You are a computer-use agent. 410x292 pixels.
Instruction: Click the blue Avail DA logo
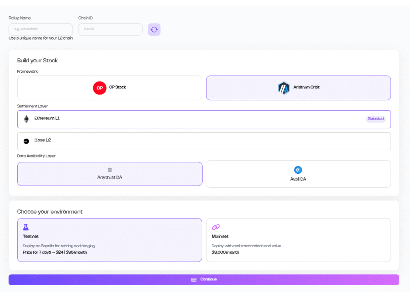tap(298, 170)
